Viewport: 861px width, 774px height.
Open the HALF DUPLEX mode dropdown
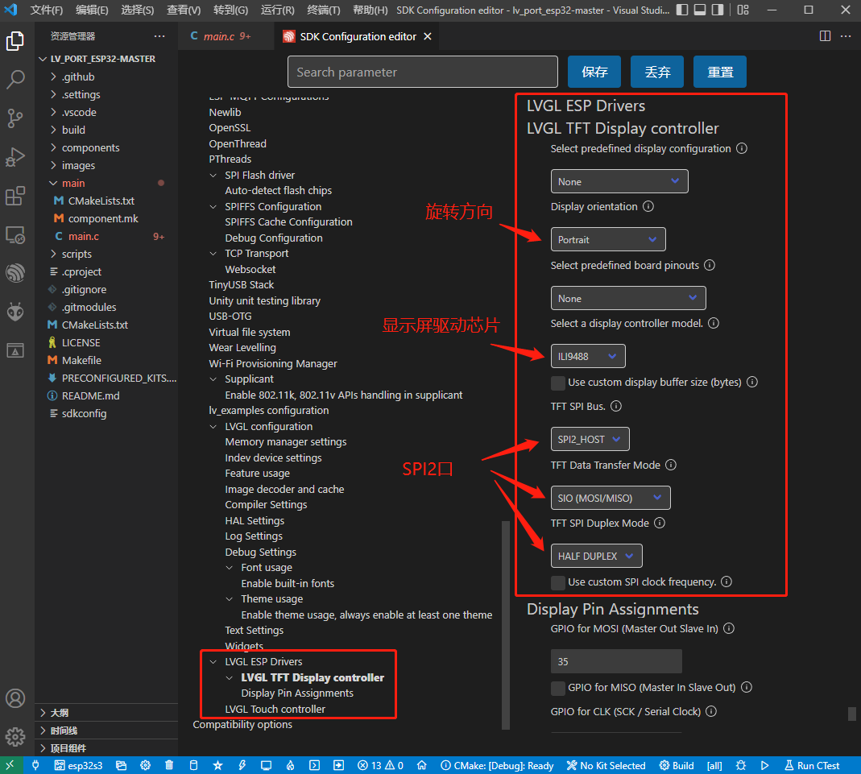pos(596,556)
